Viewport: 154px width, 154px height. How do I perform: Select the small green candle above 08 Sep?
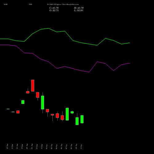pyautogui.click(x=72, y=112)
